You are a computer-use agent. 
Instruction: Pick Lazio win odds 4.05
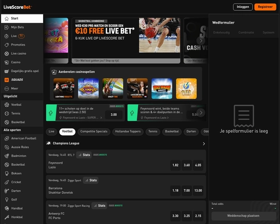198,165
